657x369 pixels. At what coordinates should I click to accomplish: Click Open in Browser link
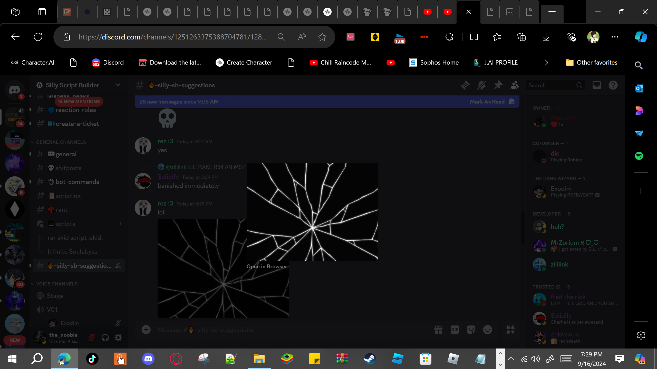[x=267, y=266]
